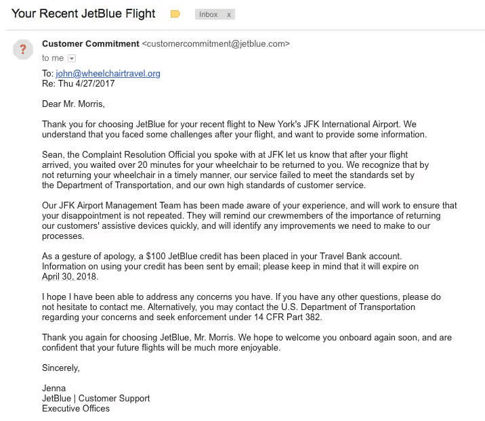The image size is (485, 421).
Task: Click the "Dear Mr. Morris," greeting
Action: click(73, 104)
